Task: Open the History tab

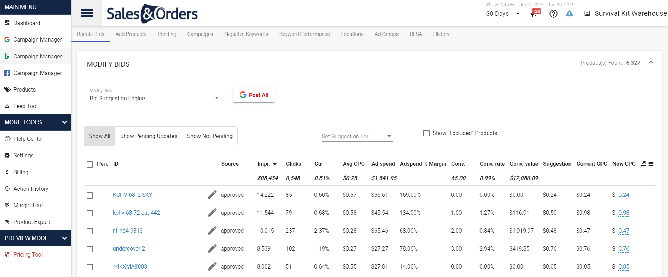Action: 441,34
